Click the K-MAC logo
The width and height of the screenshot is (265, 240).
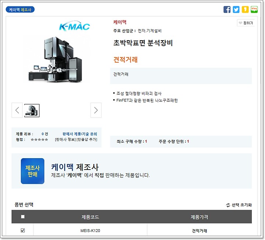click(74, 26)
